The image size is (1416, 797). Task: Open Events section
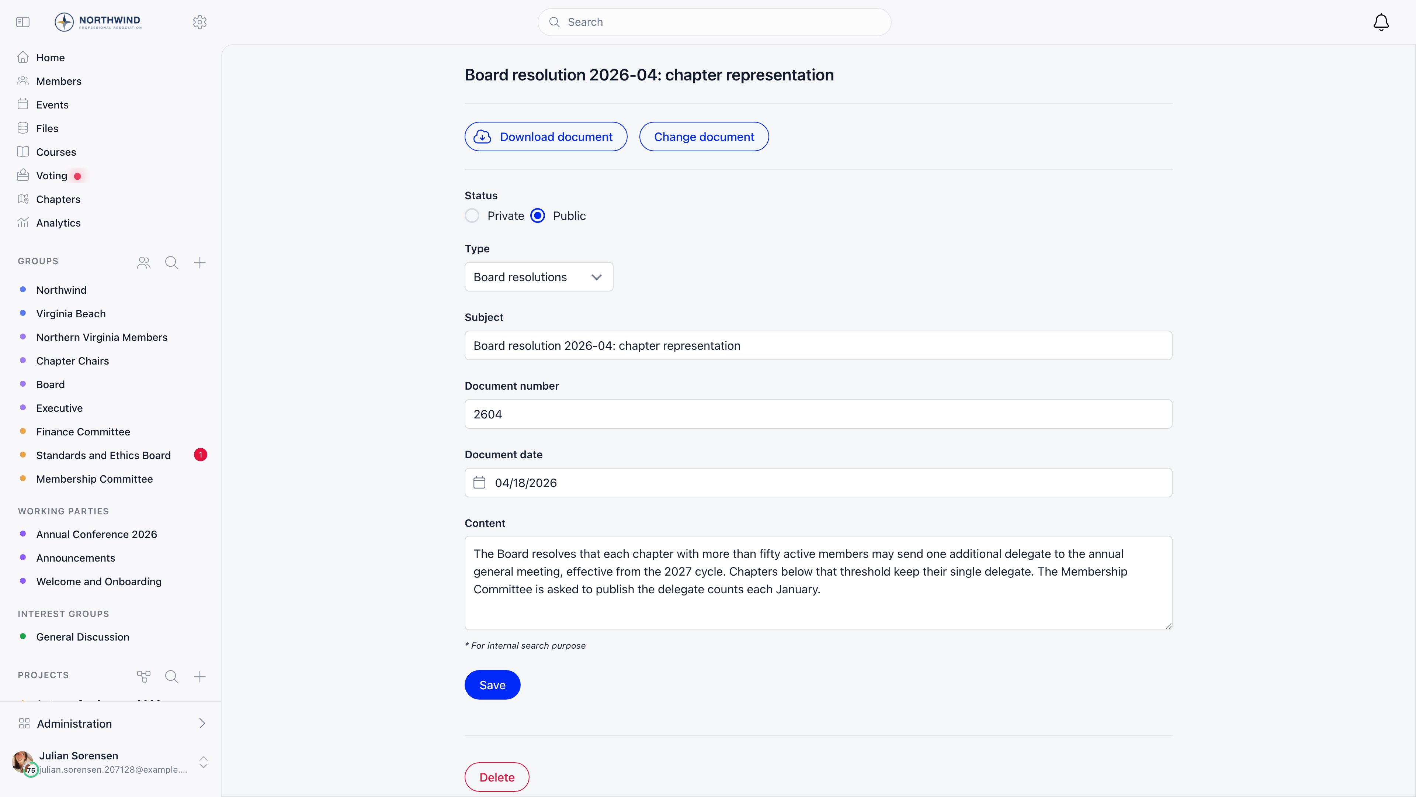click(52, 104)
